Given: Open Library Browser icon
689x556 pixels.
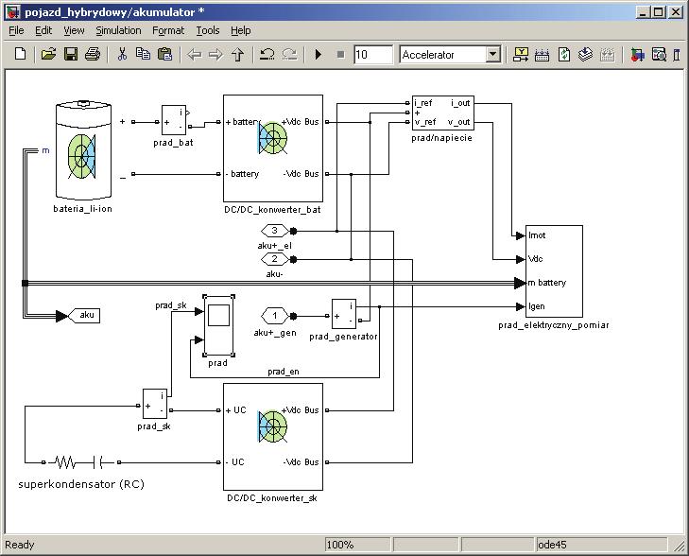Looking at the screenshot, I should (638, 55).
